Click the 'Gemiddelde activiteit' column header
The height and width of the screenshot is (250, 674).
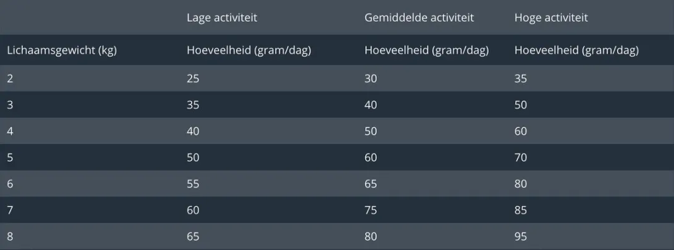point(419,18)
